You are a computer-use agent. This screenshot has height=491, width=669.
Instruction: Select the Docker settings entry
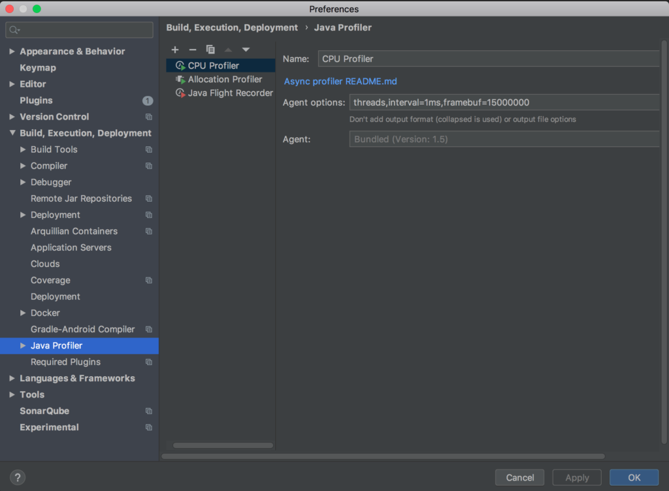pos(45,313)
